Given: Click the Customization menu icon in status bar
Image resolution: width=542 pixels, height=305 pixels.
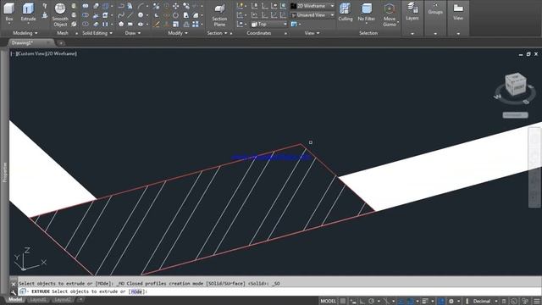Looking at the screenshot, I should pos(537,302).
